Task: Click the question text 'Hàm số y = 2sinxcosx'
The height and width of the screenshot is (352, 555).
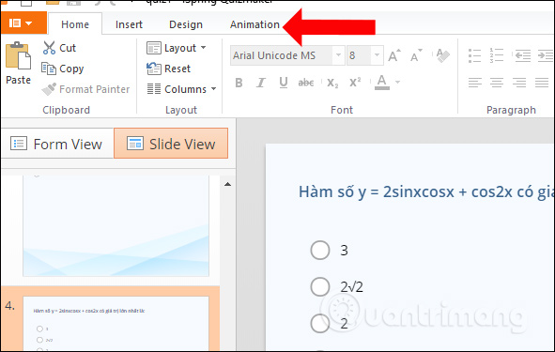Action: point(377,191)
